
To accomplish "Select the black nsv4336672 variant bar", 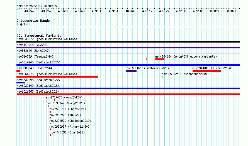I will (x=128, y=42).
